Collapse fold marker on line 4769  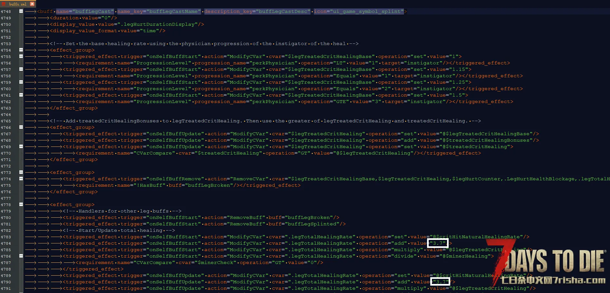click(21, 146)
